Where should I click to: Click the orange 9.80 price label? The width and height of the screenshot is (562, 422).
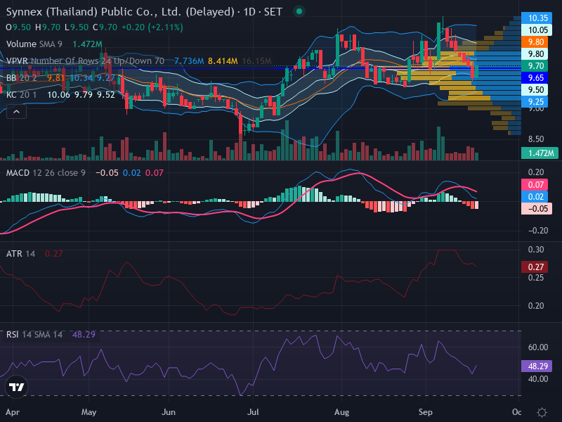[536, 42]
